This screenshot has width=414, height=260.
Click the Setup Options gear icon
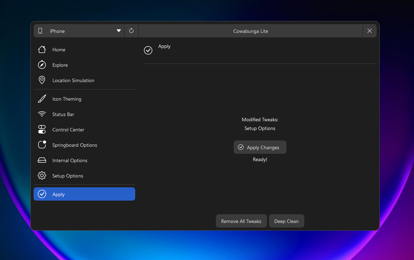pos(42,175)
